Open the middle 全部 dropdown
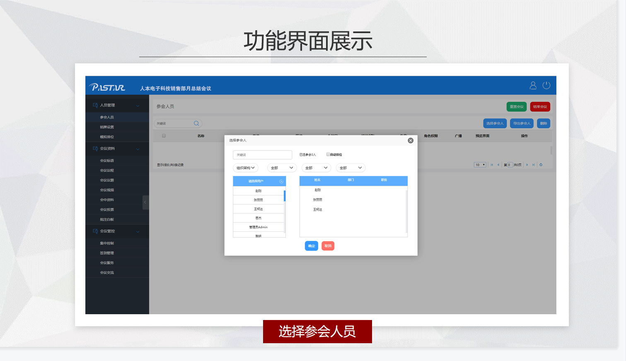Viewport: 626px width, 361px height. (x=316, y=168)
